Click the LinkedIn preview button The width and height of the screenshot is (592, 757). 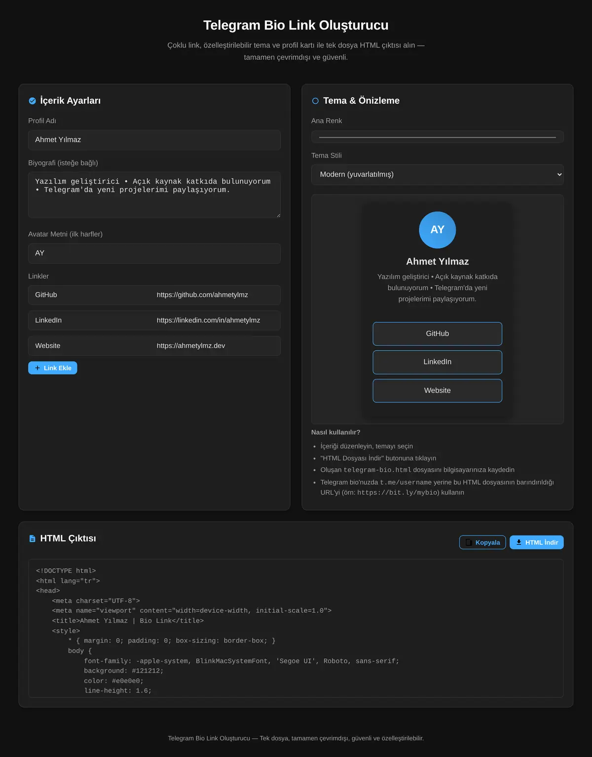coord(438,362)
